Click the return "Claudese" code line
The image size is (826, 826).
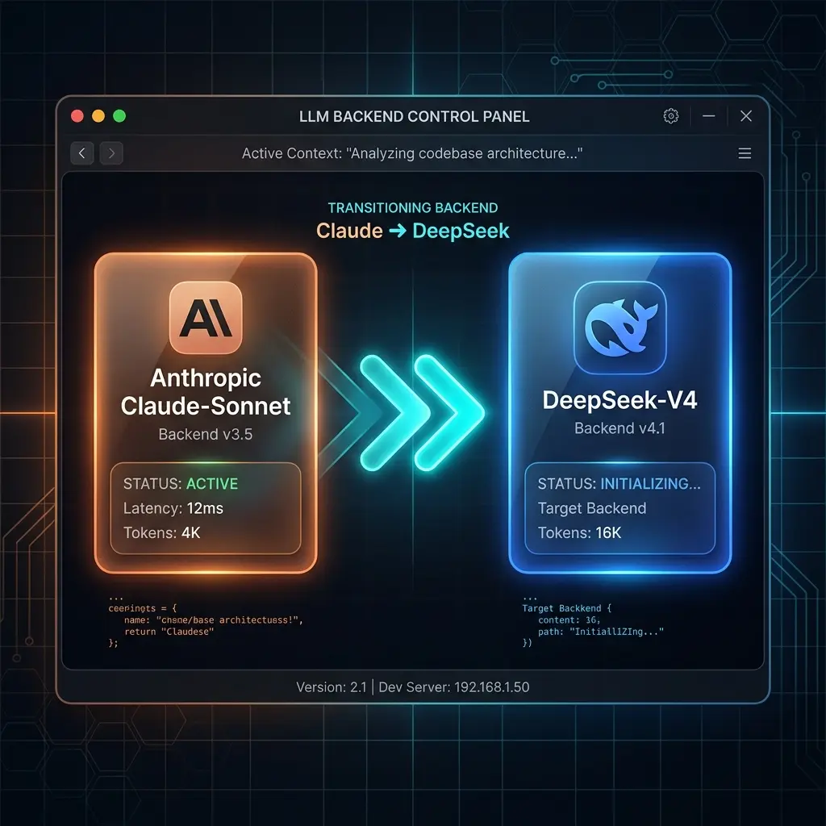point(169,632)
